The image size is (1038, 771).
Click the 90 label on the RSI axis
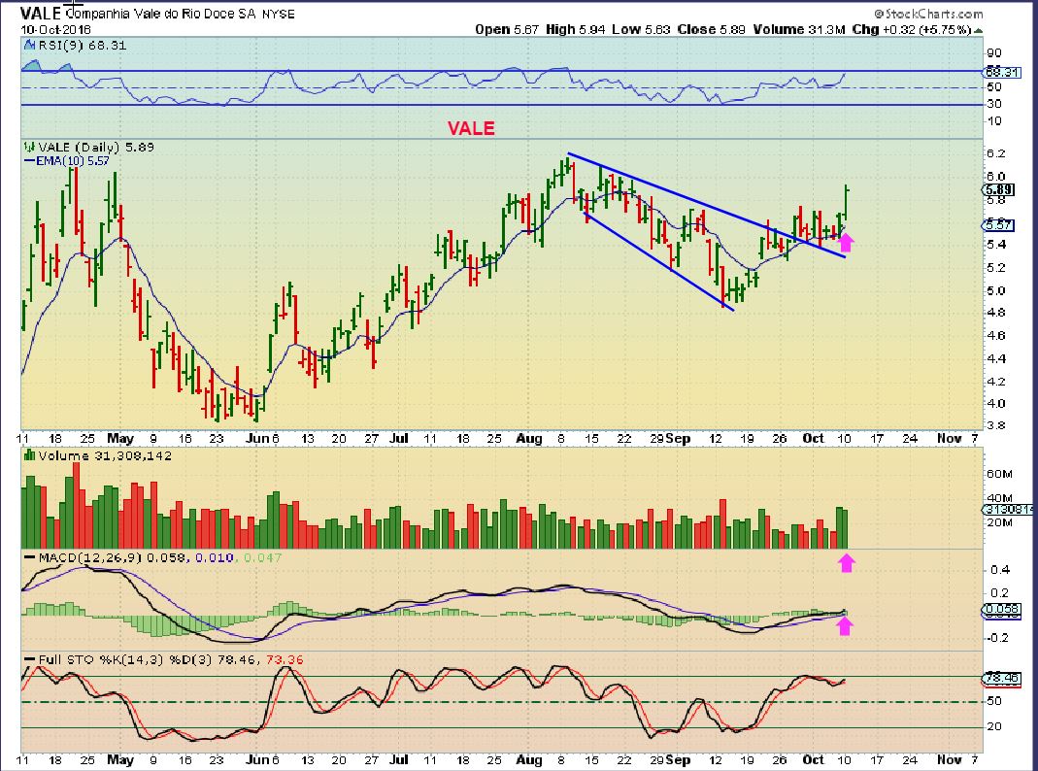[x=994, y=53]
